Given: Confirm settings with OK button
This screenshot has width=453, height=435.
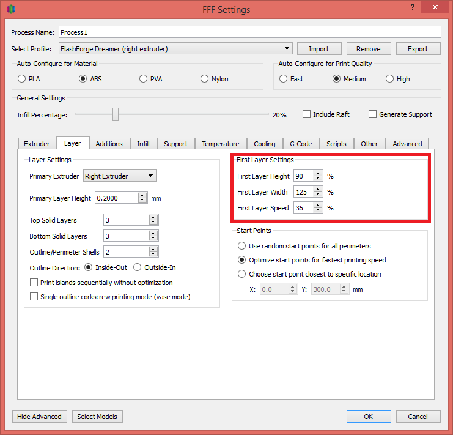Looking at the screenshot, I should 369,416.
